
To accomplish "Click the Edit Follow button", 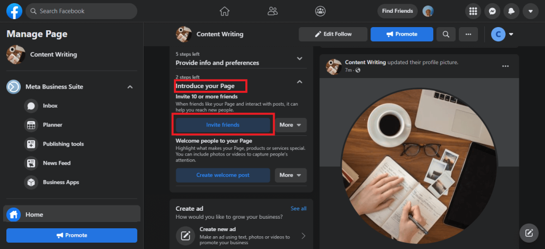I will coord(333,34).
